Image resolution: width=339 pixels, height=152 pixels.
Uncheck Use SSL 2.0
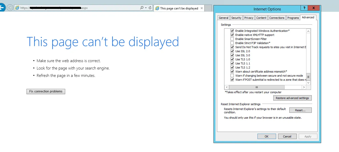(232, 51)
